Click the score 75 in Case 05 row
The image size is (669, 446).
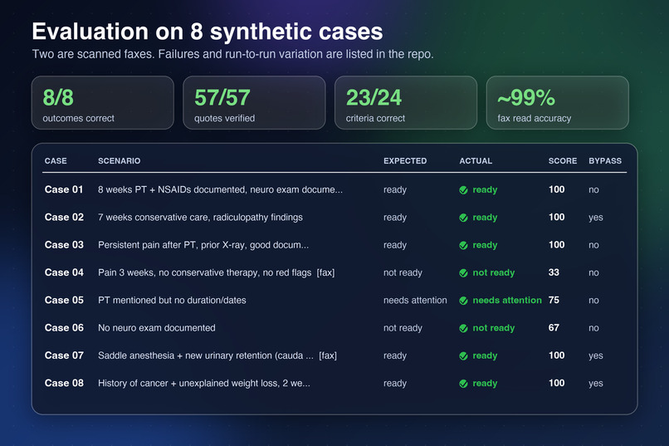(554, 300)
